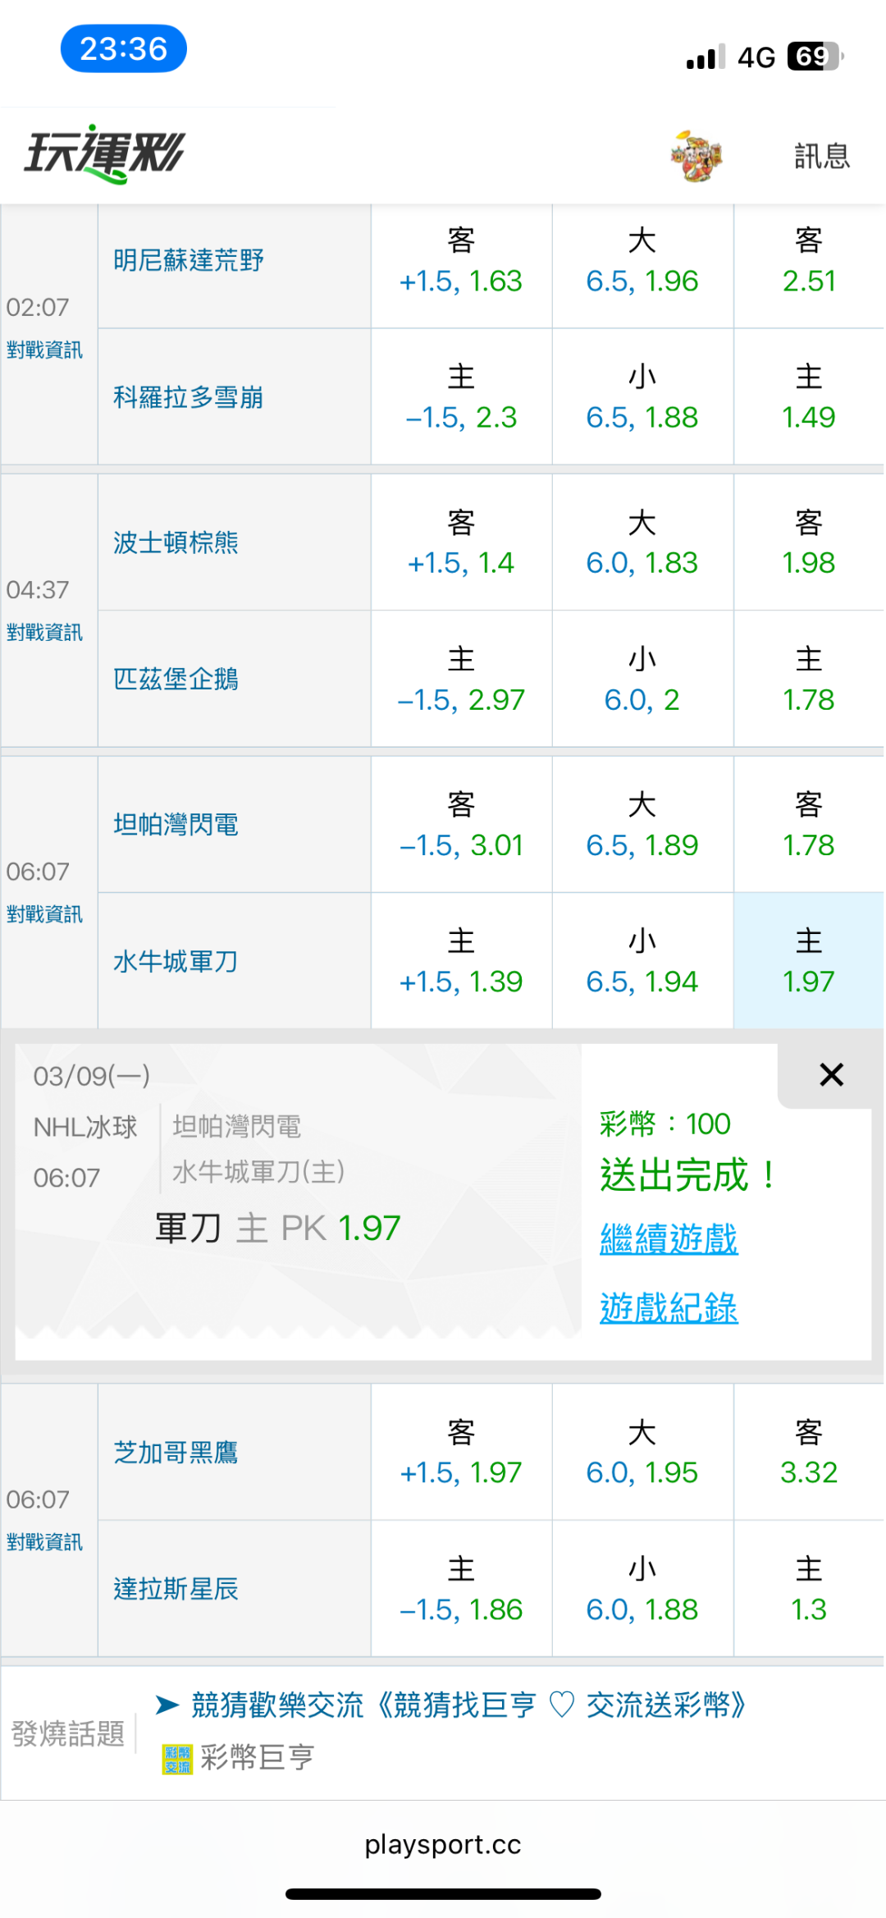Pick 客 −1.5, 3.01 spread for Tampa Bay

pos(461,825)
